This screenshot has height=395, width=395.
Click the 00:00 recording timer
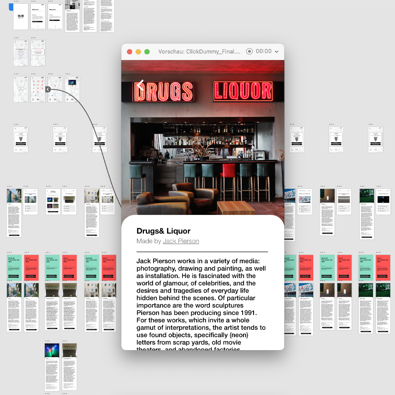(x=263, y=52)
